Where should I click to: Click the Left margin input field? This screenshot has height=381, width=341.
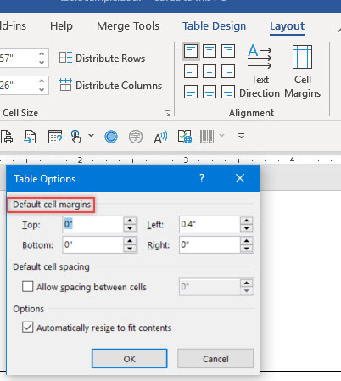[x=210, y=224]
